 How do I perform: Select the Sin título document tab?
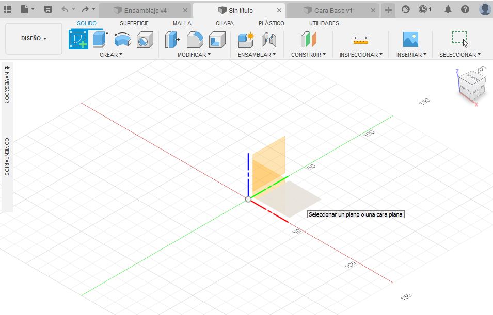tap(239, 11)
